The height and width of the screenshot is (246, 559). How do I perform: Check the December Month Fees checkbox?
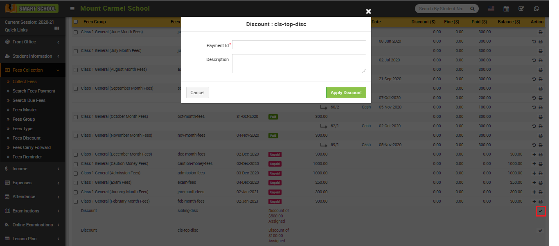(76, 154)
